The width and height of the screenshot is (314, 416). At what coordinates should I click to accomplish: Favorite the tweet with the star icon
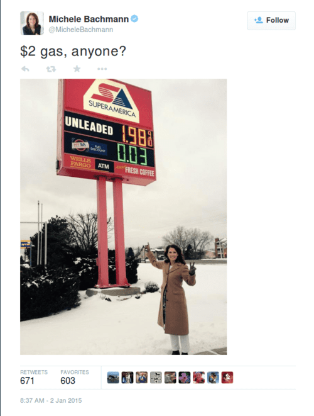click(77, 69)
